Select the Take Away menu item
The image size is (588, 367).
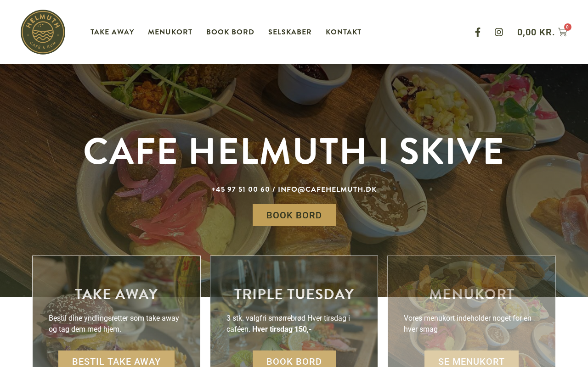[112, 32]
